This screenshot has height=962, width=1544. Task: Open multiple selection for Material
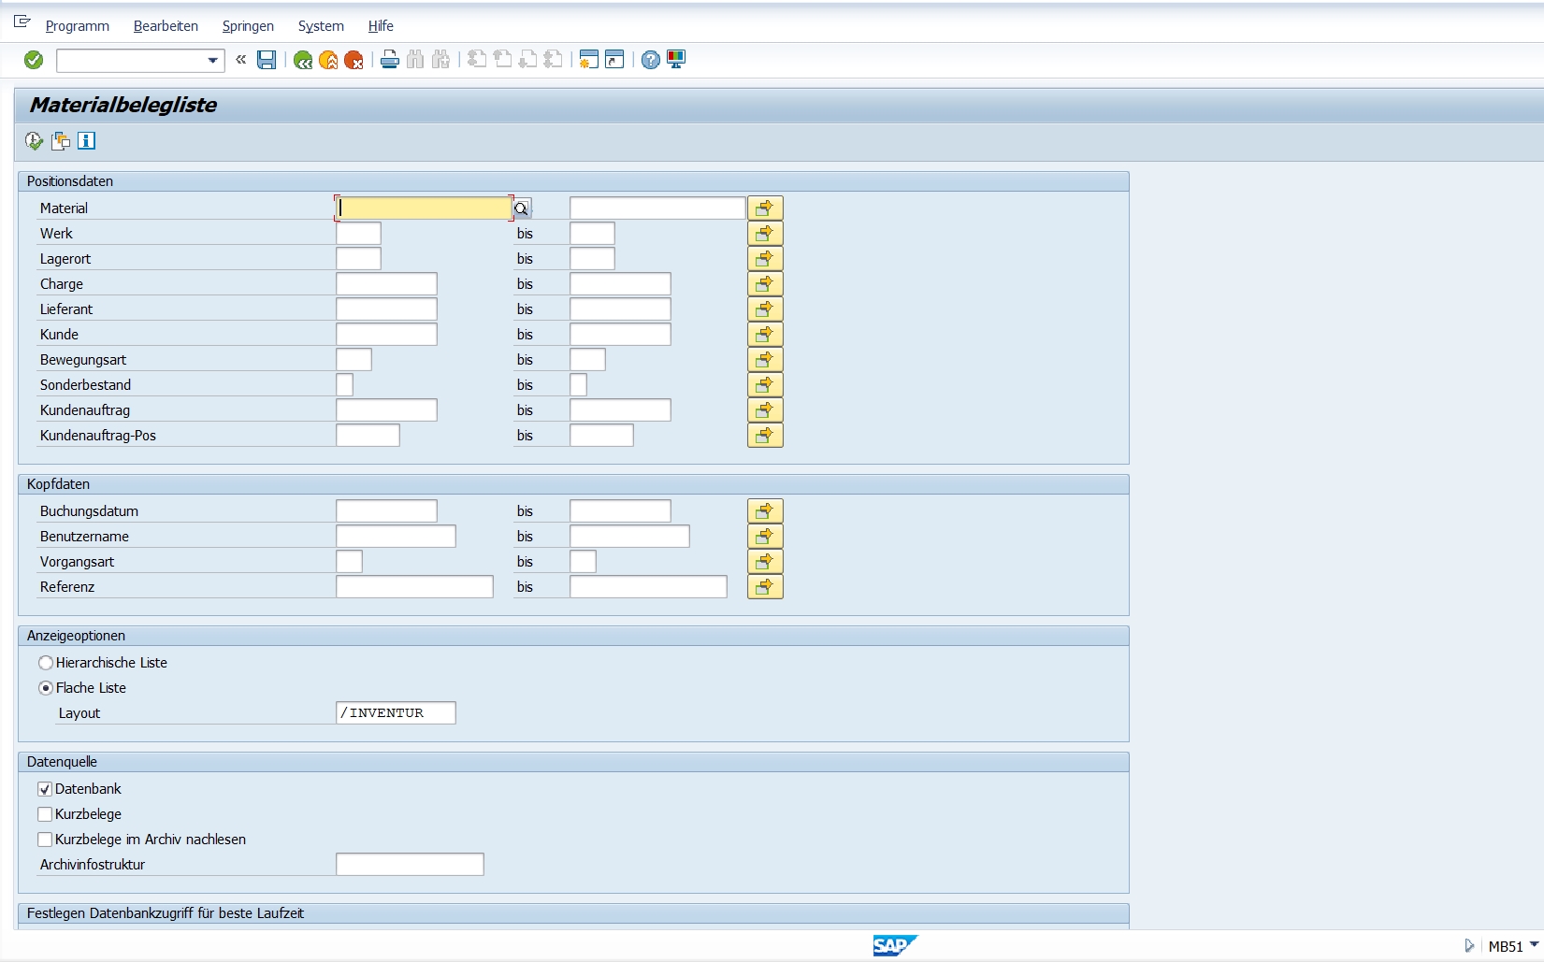click(765, 208)
